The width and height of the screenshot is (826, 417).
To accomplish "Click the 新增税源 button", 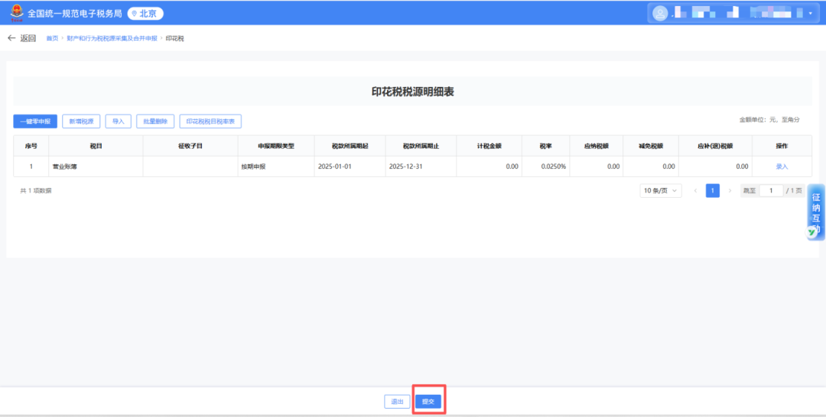I will (81, 121).
